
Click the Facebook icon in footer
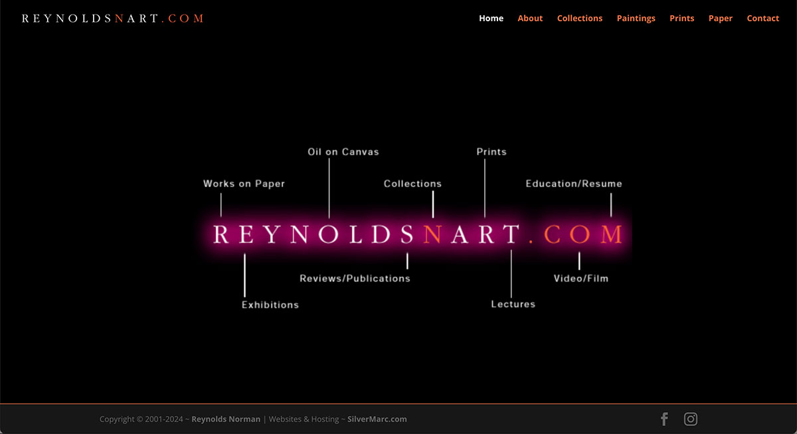[x=664, y=419]
